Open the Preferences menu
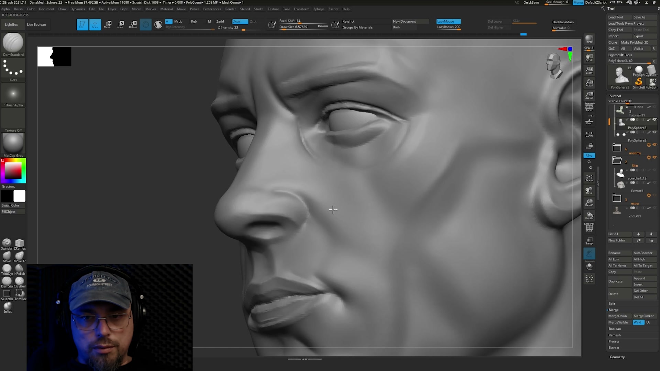Viewport: 660px width, 371px height. tap(212, 9)
